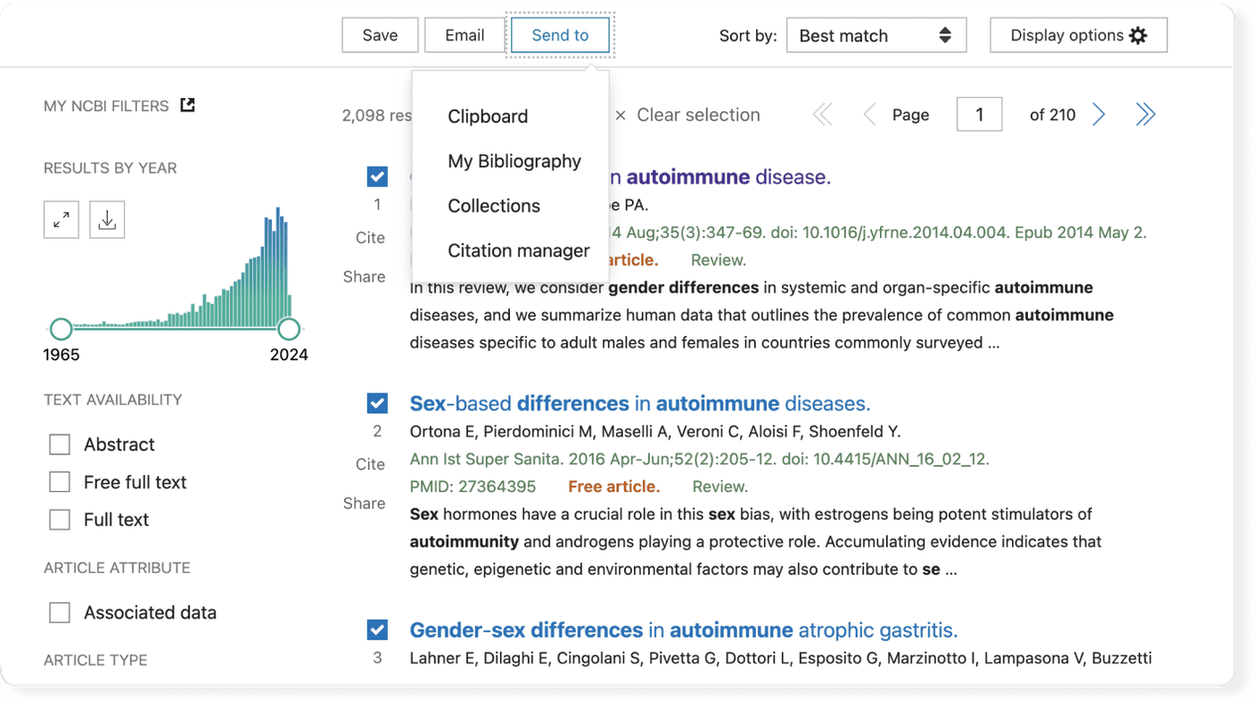Go to next page arrow
This screenshot has height=704, width=1257.
(1098, 114)
